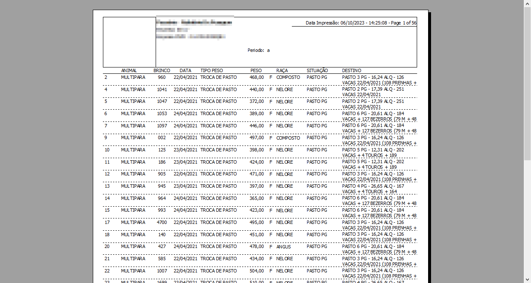Select brinco value 1041
The width and height of the screenshot is (531, 283).
[x=162, y=89]
